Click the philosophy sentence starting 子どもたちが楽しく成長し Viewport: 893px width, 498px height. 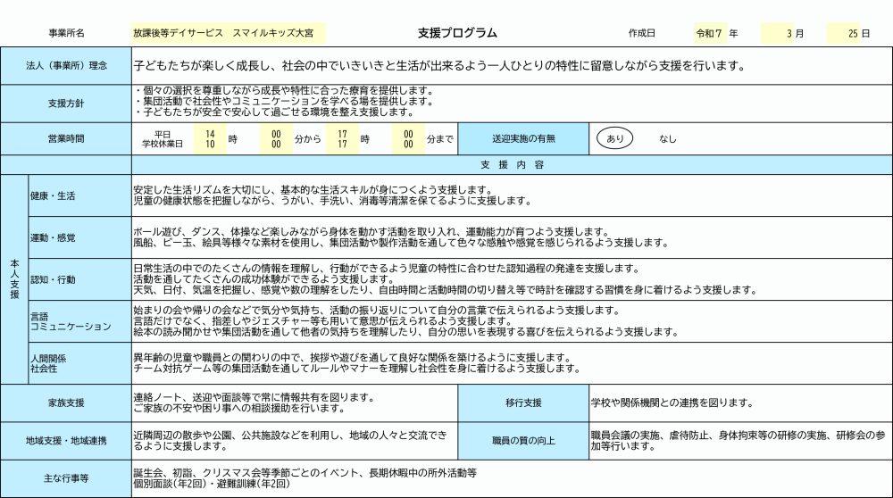440,66
